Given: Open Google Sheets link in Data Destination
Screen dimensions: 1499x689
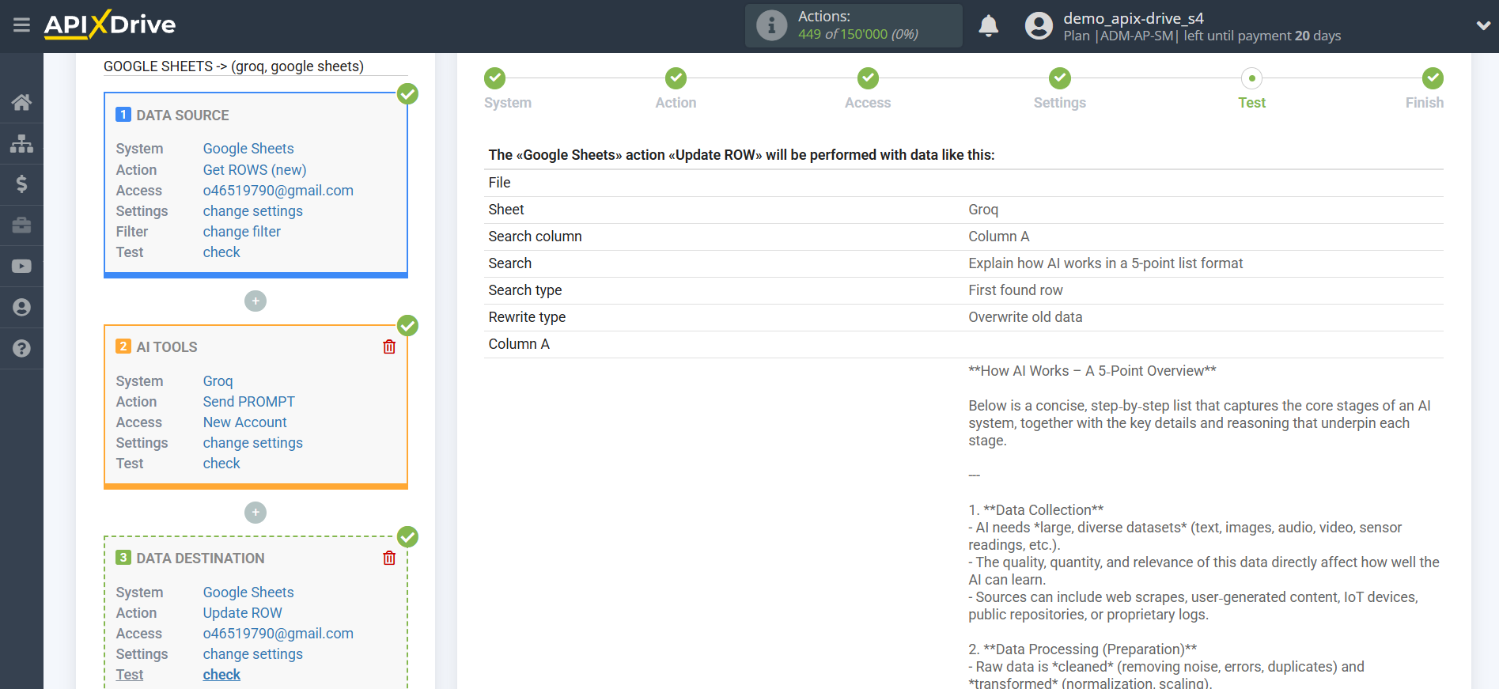Looking at the screenshot, I should tap(248, 592).
